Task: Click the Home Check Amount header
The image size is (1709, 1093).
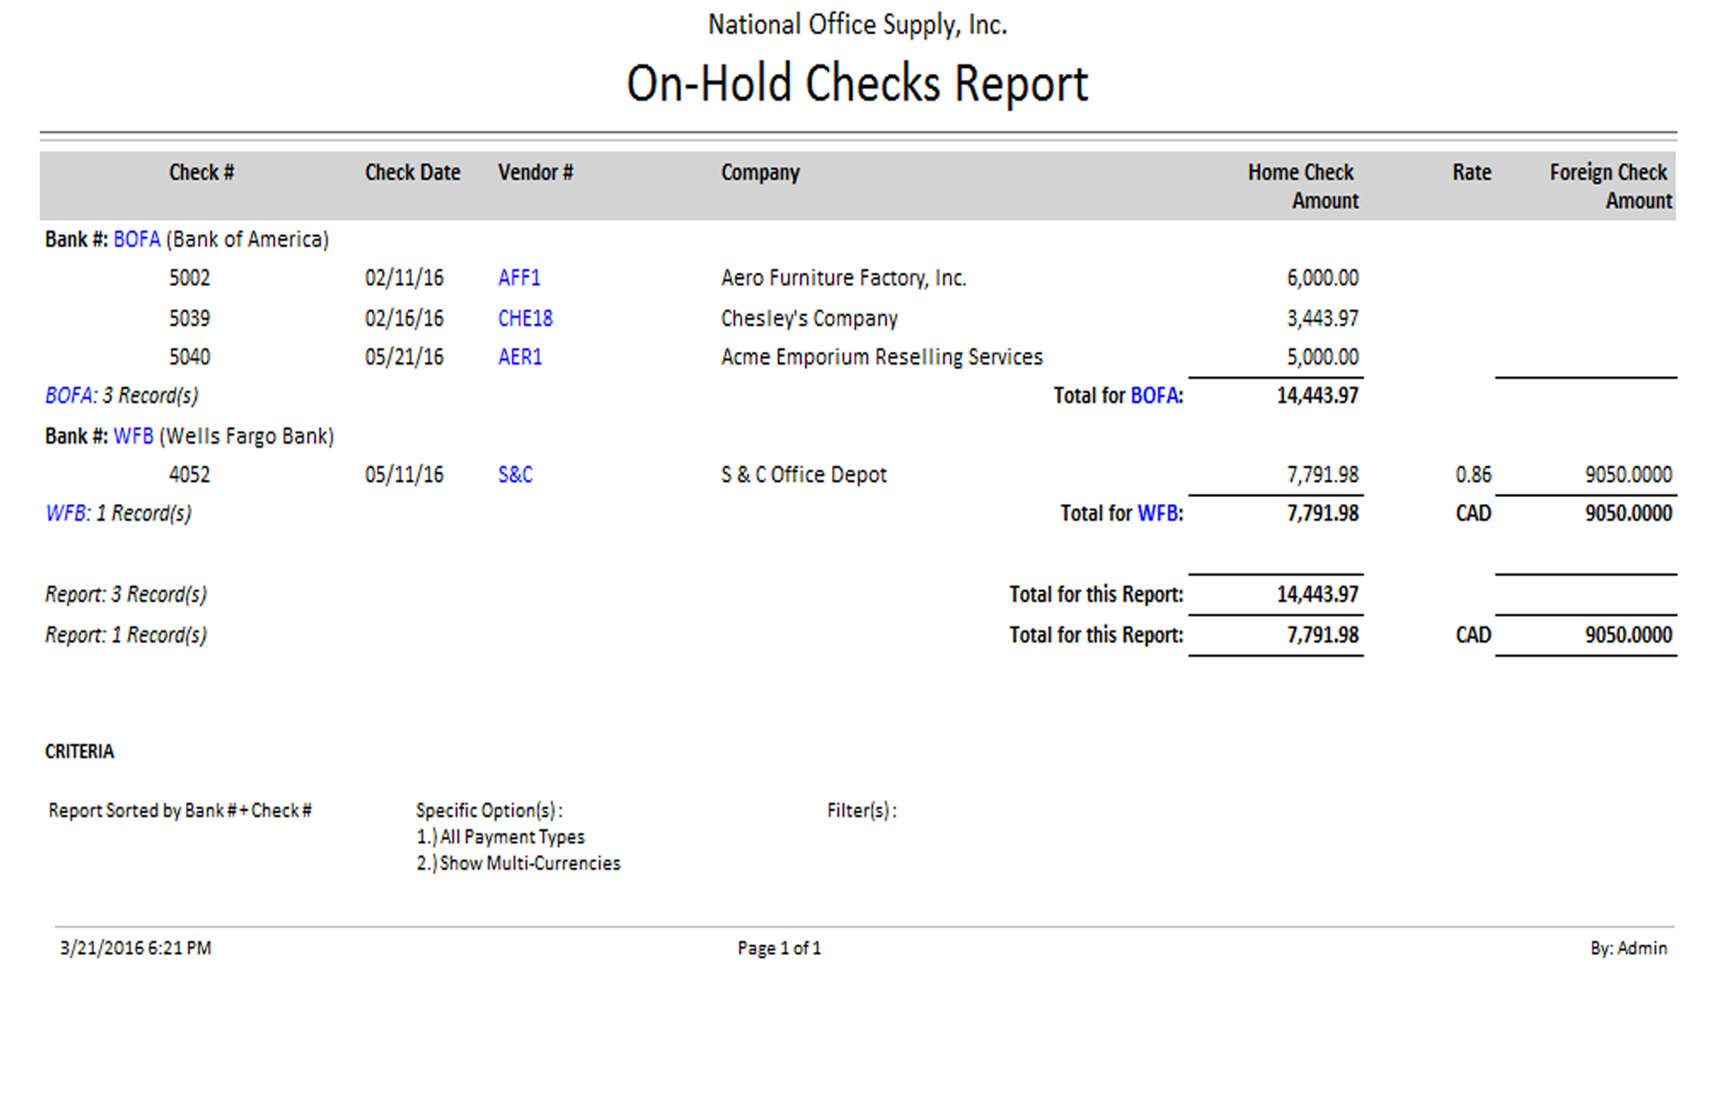Action: (1303, 186)
